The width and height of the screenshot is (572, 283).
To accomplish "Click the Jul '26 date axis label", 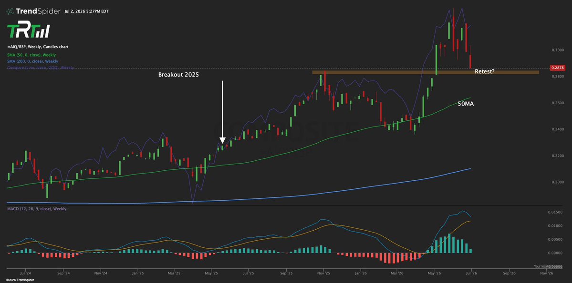I will tap(472, 273).
